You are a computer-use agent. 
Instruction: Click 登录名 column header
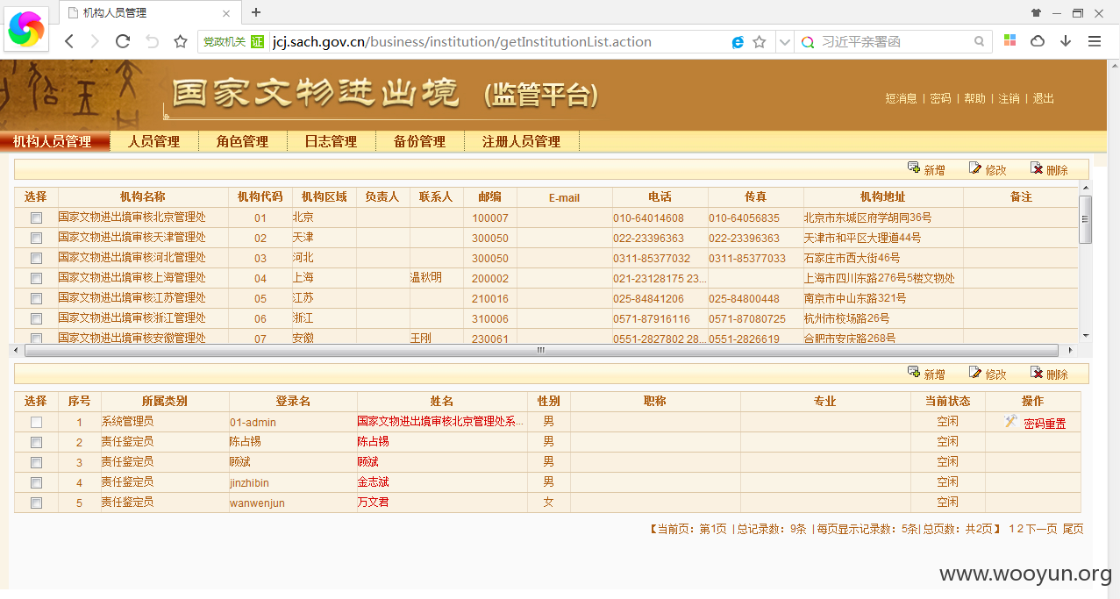coord(293,401)
